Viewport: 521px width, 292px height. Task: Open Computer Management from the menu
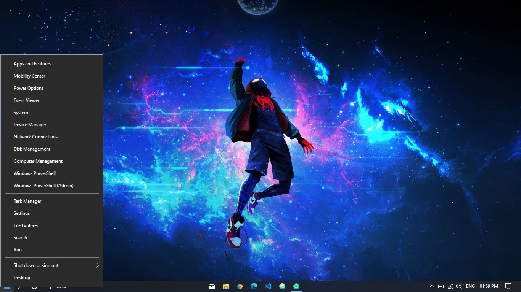[x=52, y=161]
